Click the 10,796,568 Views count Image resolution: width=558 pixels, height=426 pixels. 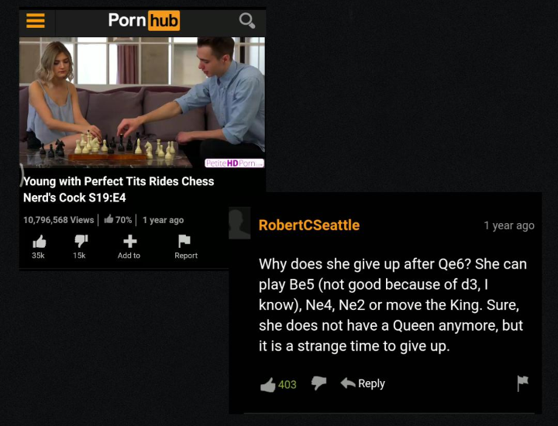pos(59,220)
